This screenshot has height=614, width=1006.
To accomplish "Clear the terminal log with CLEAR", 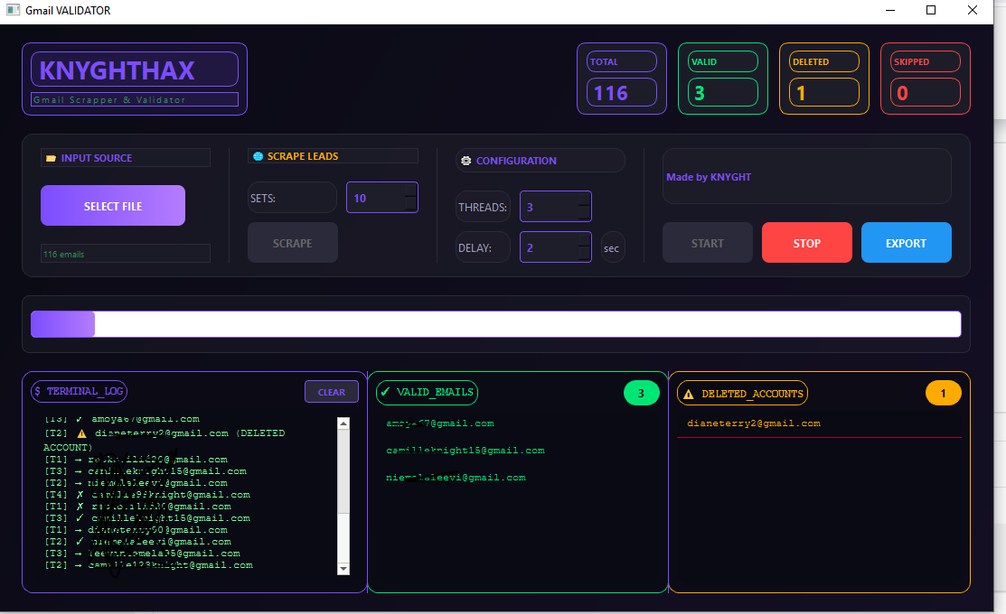I will pyautogui.click(x=331, y=392).
